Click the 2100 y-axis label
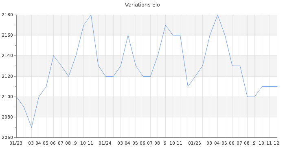Screen dimensions: 285x163 click(8, 97)
